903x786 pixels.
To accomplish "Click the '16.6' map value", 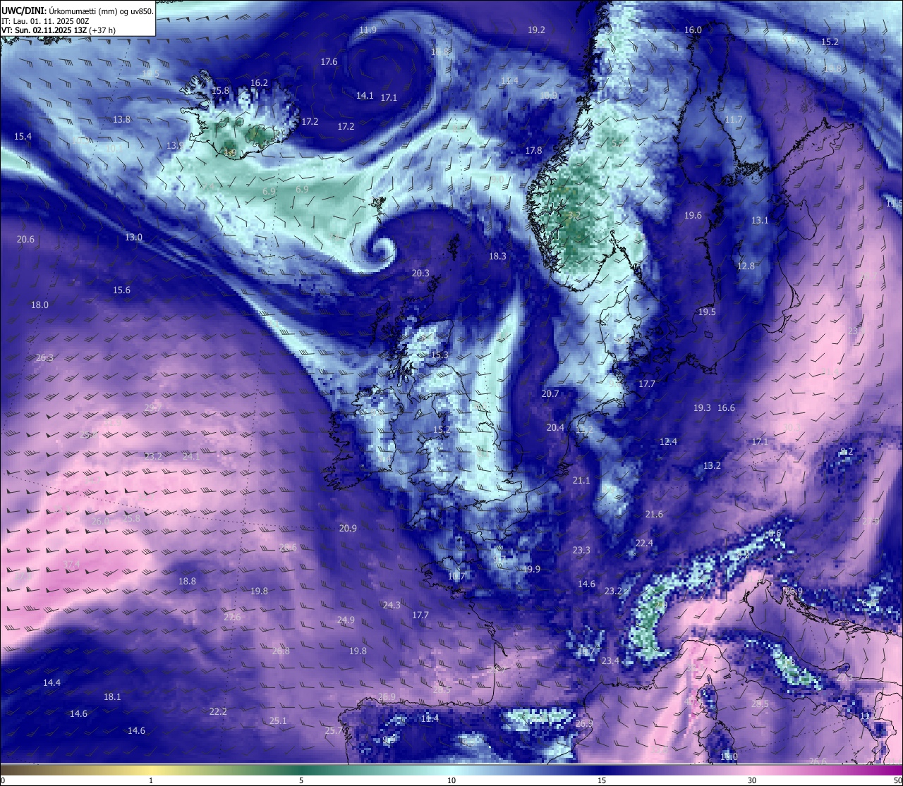I will (726, 407).
